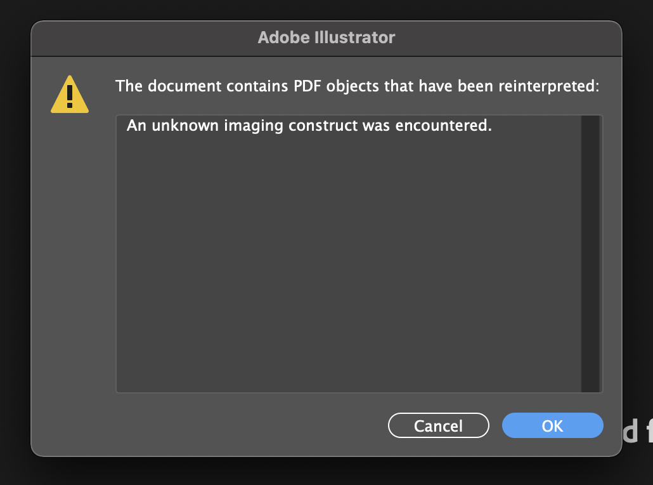Click the exclamation mark inside the warning icon
Screen dimensions: 653x485
click(x=70, y=96)
